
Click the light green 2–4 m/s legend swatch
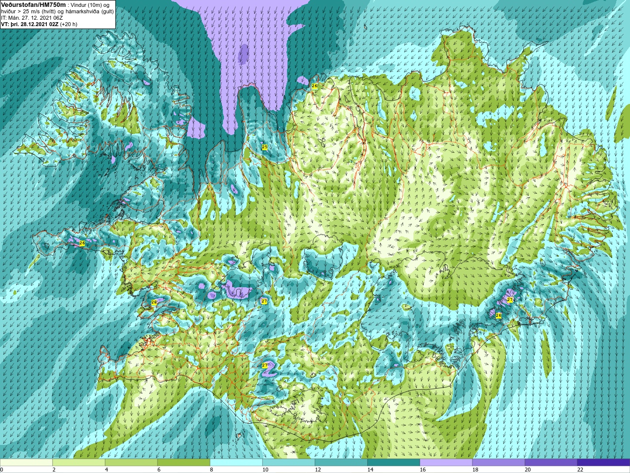point(79,463)
